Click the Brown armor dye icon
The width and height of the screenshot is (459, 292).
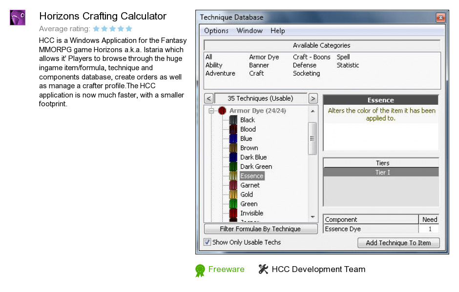pyautogui.click(x=233, y=148)
